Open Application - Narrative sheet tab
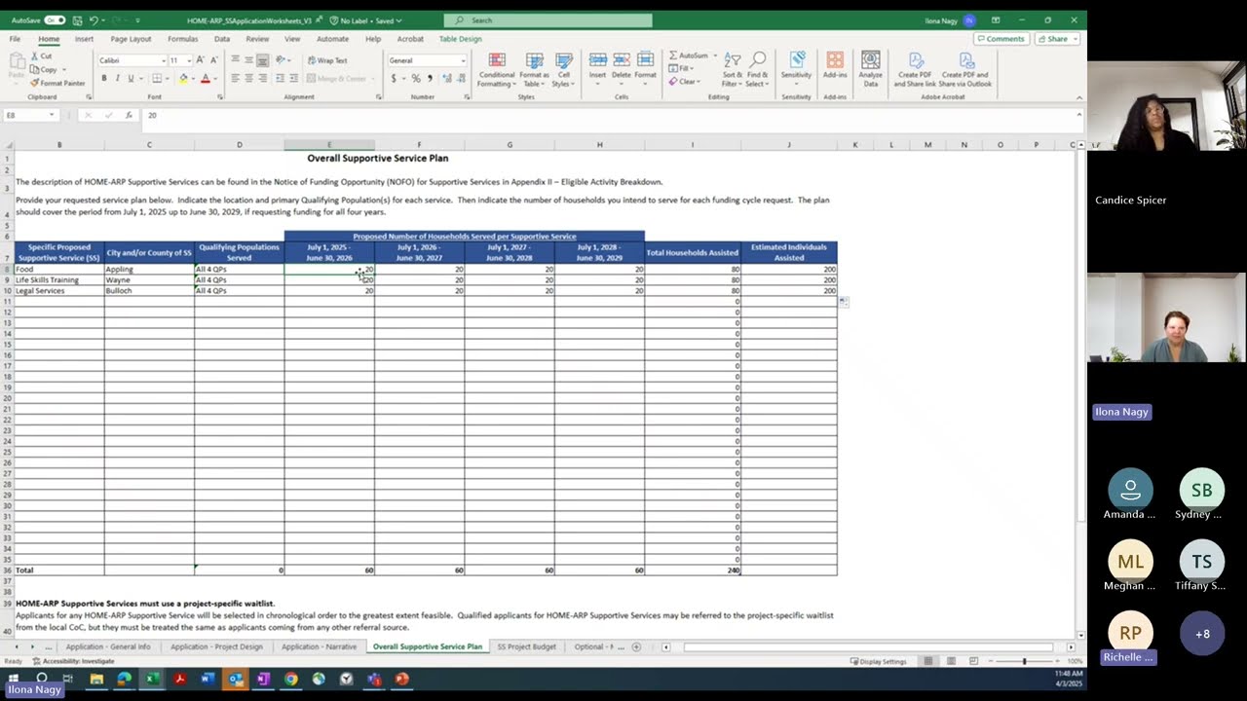This screenshot has height=701, width=1247. click(x=319, y=646)
